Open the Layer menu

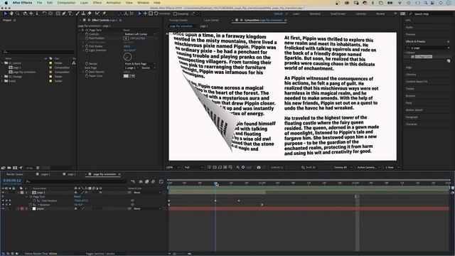(84, 3)
